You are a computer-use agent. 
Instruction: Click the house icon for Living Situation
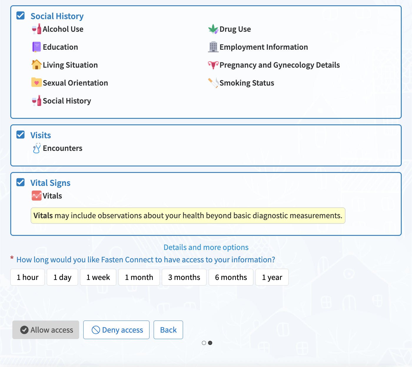pyautogui.click(x=36, y=65)
